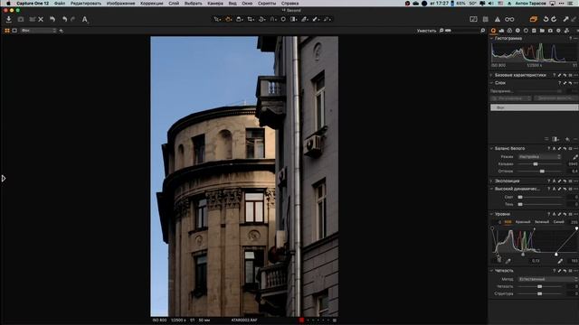Add a new layer with the plus button in the top bar
579x325 pixels.
point(61,31)
